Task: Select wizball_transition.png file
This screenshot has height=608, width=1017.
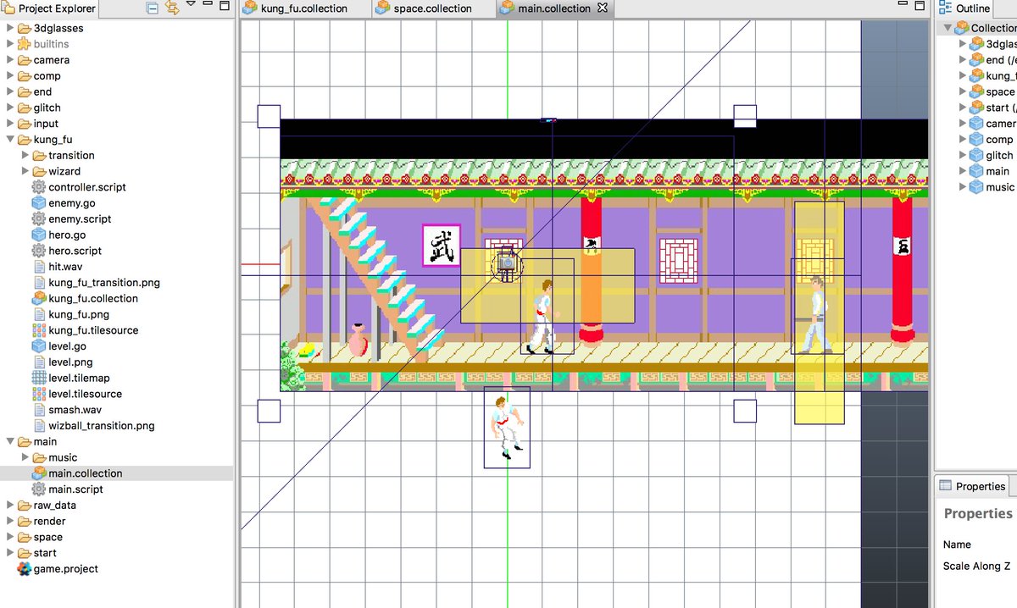Action: (x=102, y=426)
